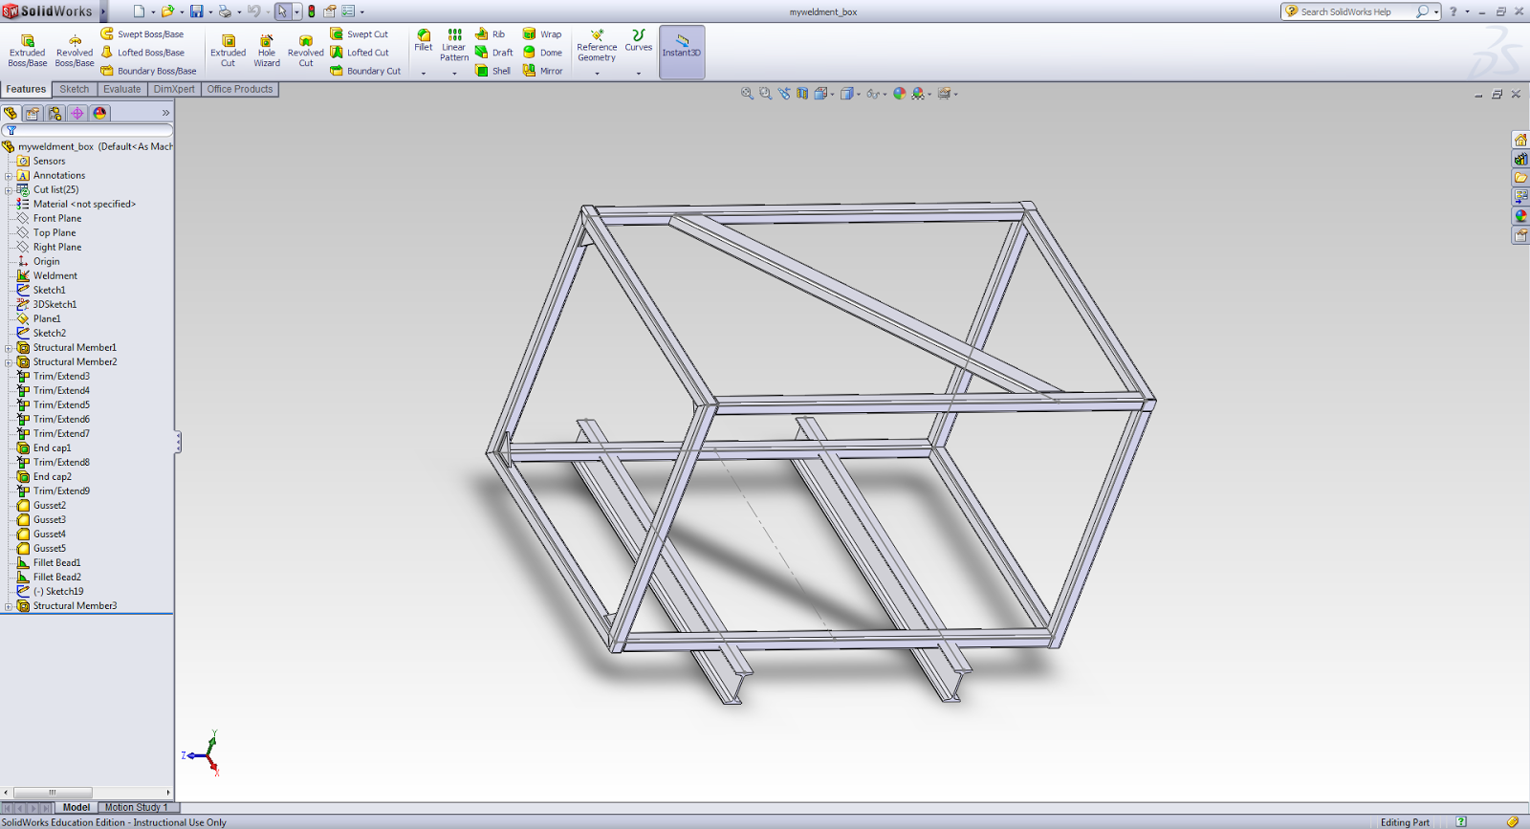Expand the Fillet dropdown arrow
The width and height of the screenshot is (1530, 829).
(424, 73)
